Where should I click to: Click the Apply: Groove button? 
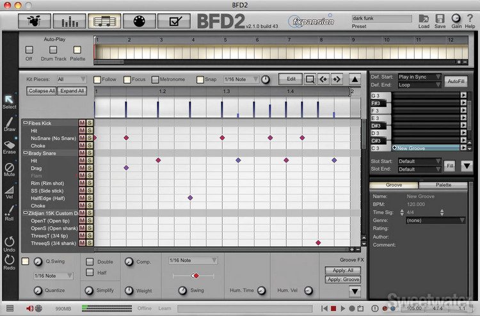[x=343, y=280]
